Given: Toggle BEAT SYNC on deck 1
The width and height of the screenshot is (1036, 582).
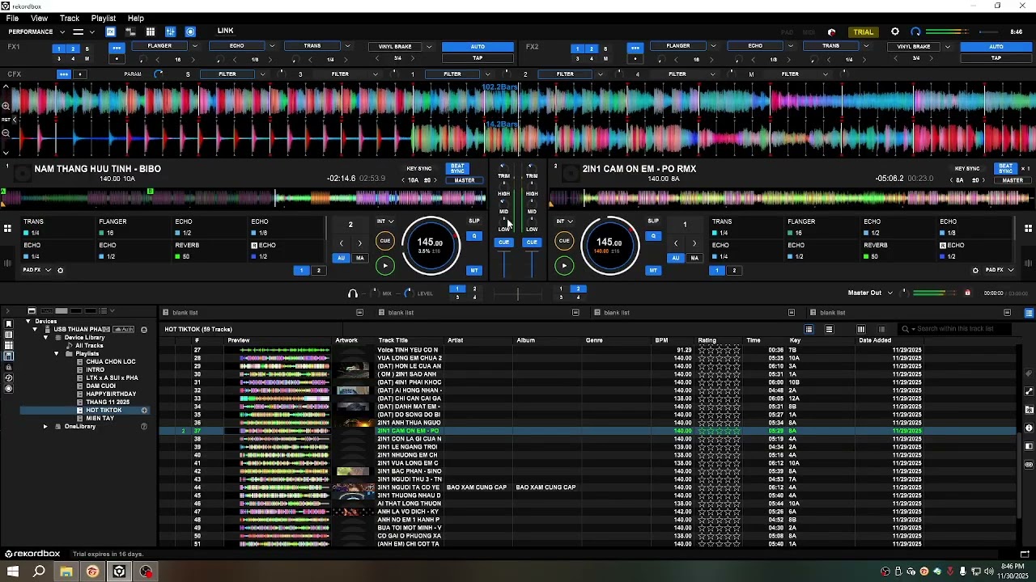Looking at the screenshot, I should coord(458,169).
